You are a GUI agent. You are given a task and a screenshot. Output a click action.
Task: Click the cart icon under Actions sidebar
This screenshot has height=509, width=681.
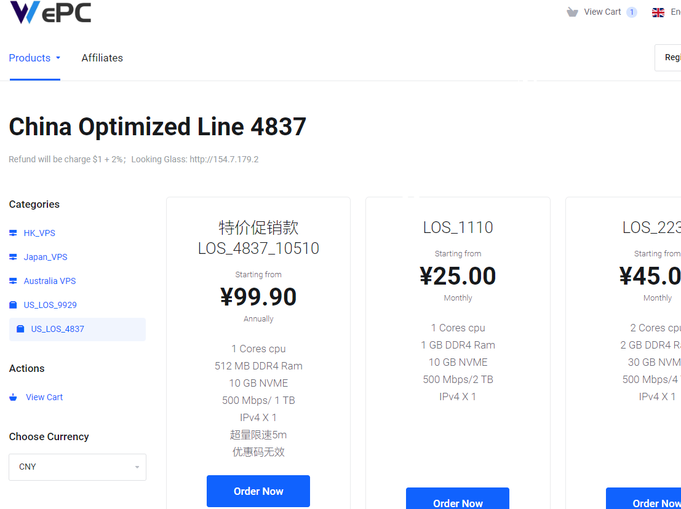pyautogui.click(x=13, y=397)
